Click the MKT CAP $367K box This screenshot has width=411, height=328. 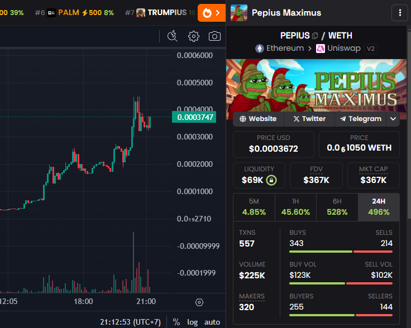coord(374,175)
